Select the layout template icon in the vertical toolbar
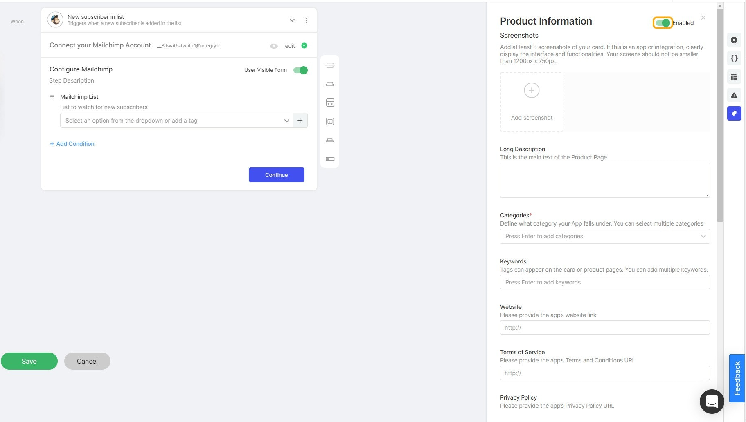The width and height of the screenshot is (746, 422). 330,121
